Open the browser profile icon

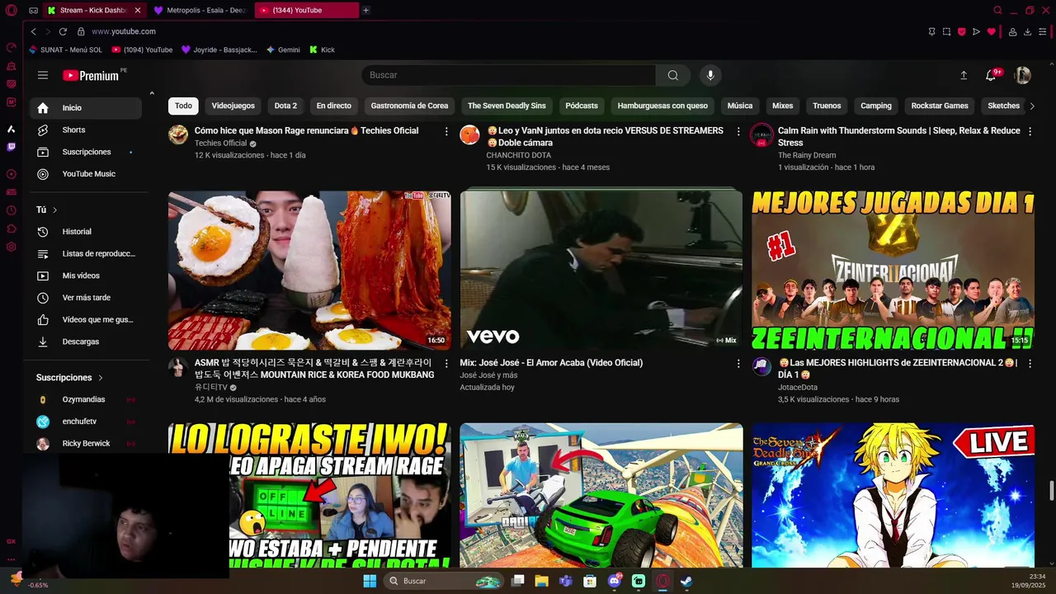(1013, 31)
